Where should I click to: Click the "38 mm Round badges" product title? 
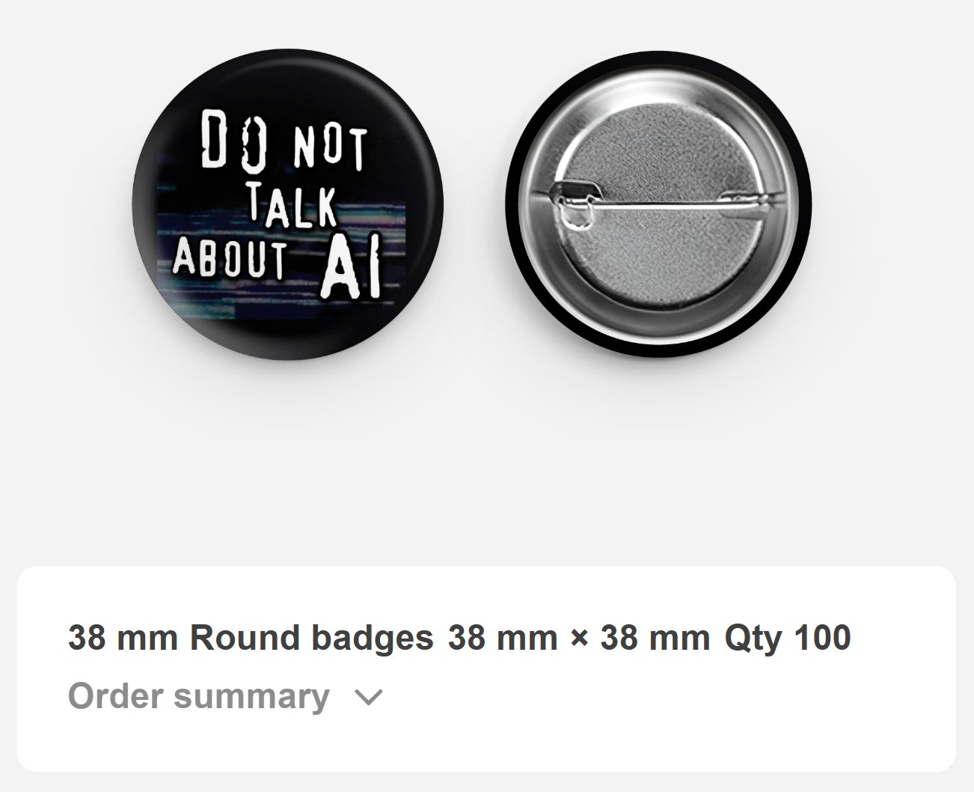[x=251, y=638]
